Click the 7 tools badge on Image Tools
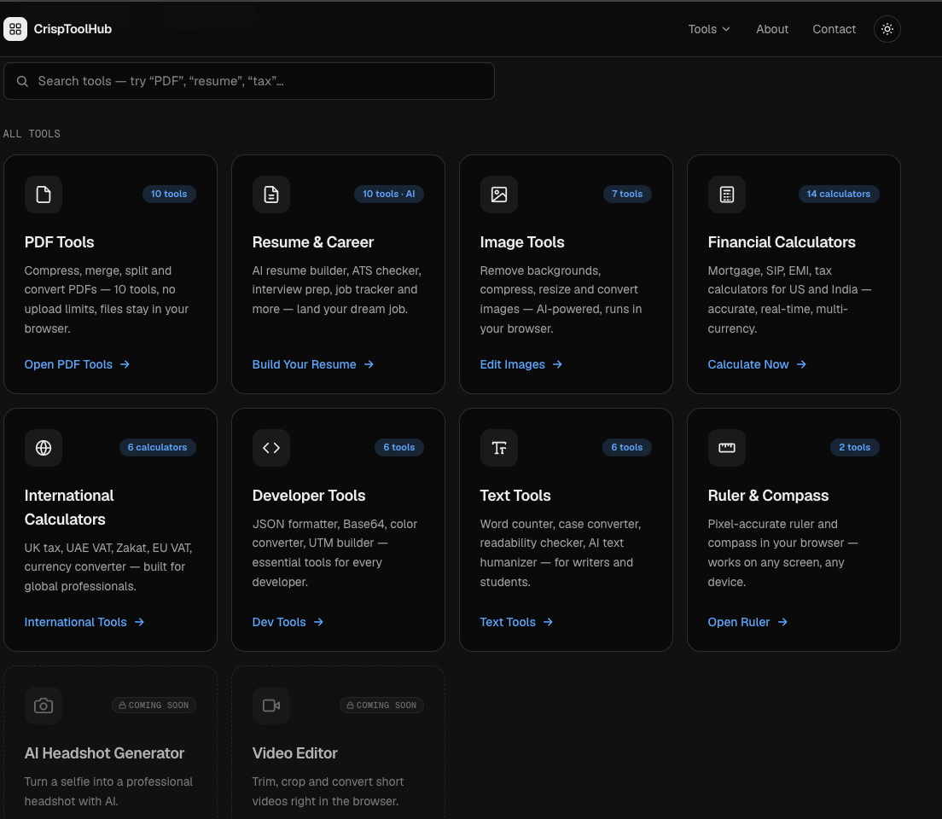The image size is (942, 819). (x=627, y=194)
